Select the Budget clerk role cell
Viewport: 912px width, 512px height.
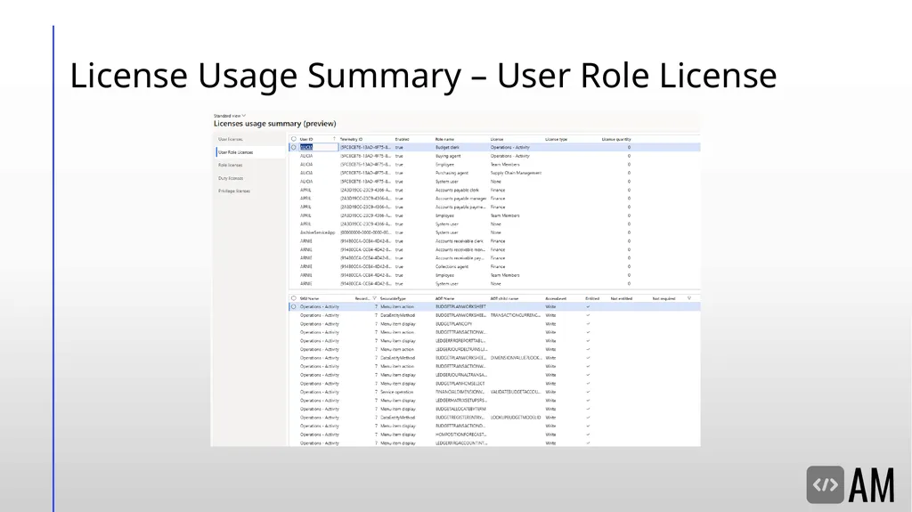point(447,147)
